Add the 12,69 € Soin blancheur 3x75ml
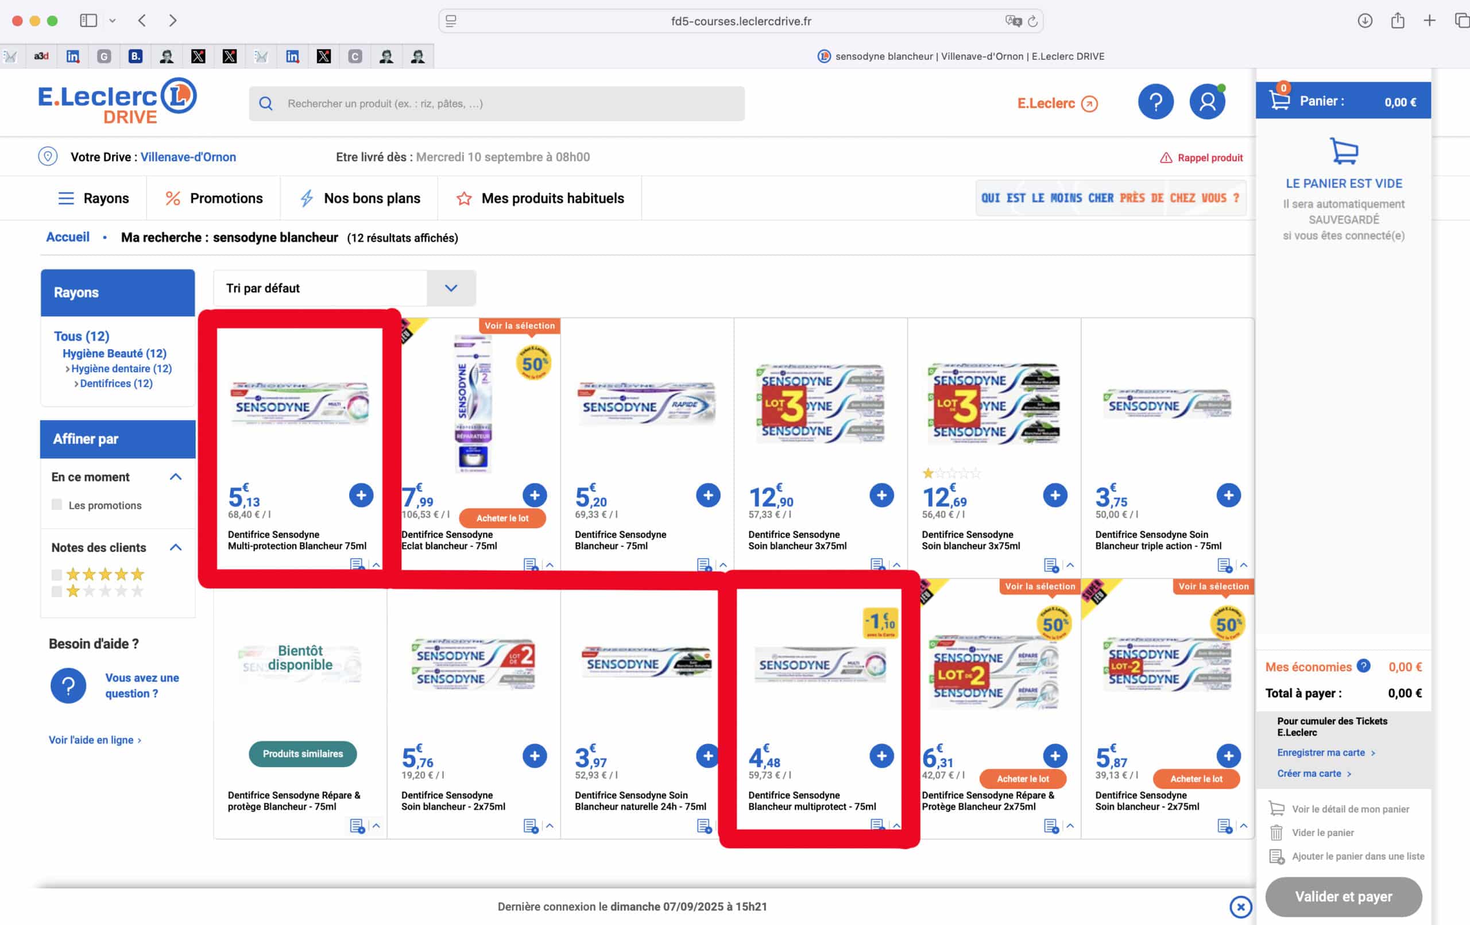This screenshot has width=1470, height=925. [1055, 495]
